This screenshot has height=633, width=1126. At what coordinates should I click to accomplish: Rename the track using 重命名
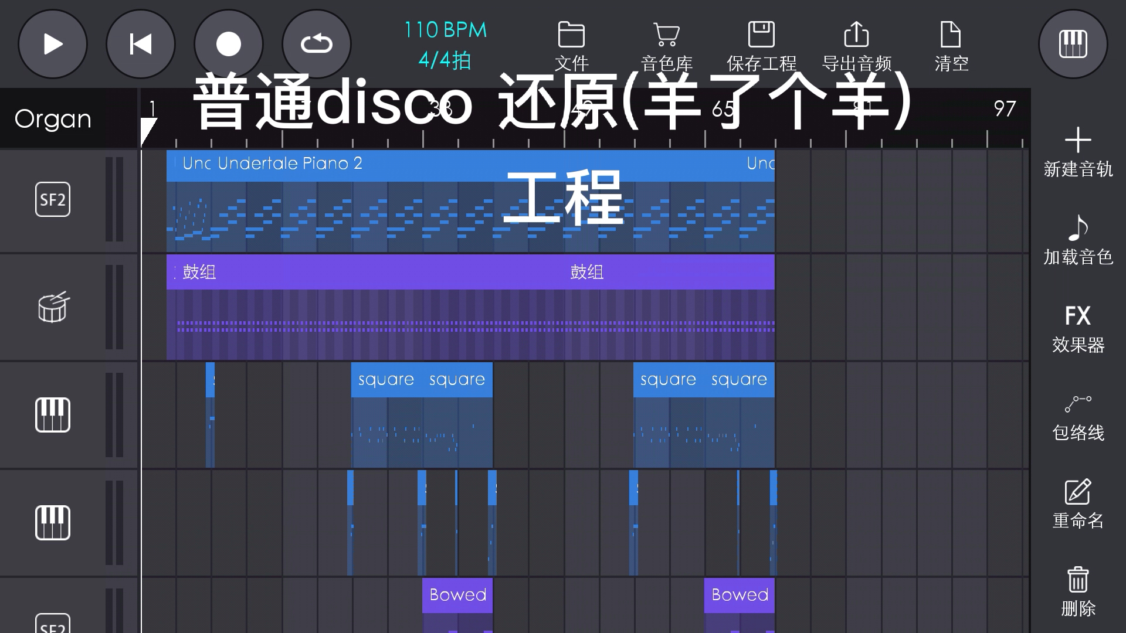tap(1078, 505)
